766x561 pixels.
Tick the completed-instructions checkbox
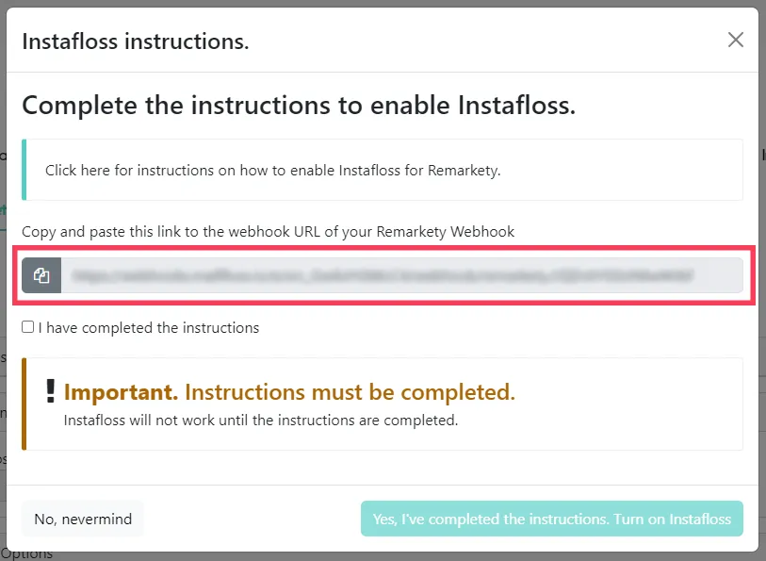[x=28, y=327]
